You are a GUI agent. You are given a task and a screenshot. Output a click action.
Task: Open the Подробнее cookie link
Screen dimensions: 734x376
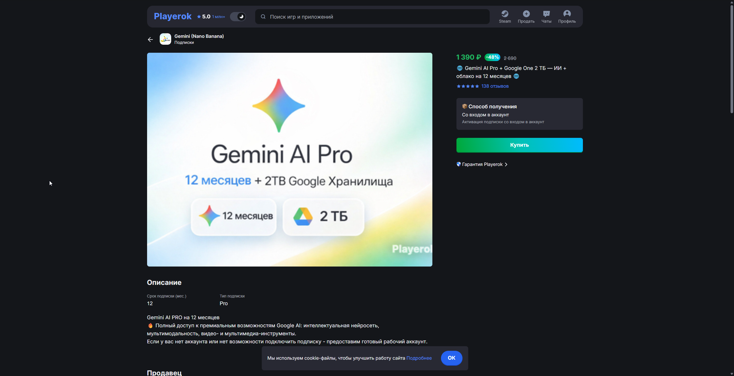[x=419, y=358]
